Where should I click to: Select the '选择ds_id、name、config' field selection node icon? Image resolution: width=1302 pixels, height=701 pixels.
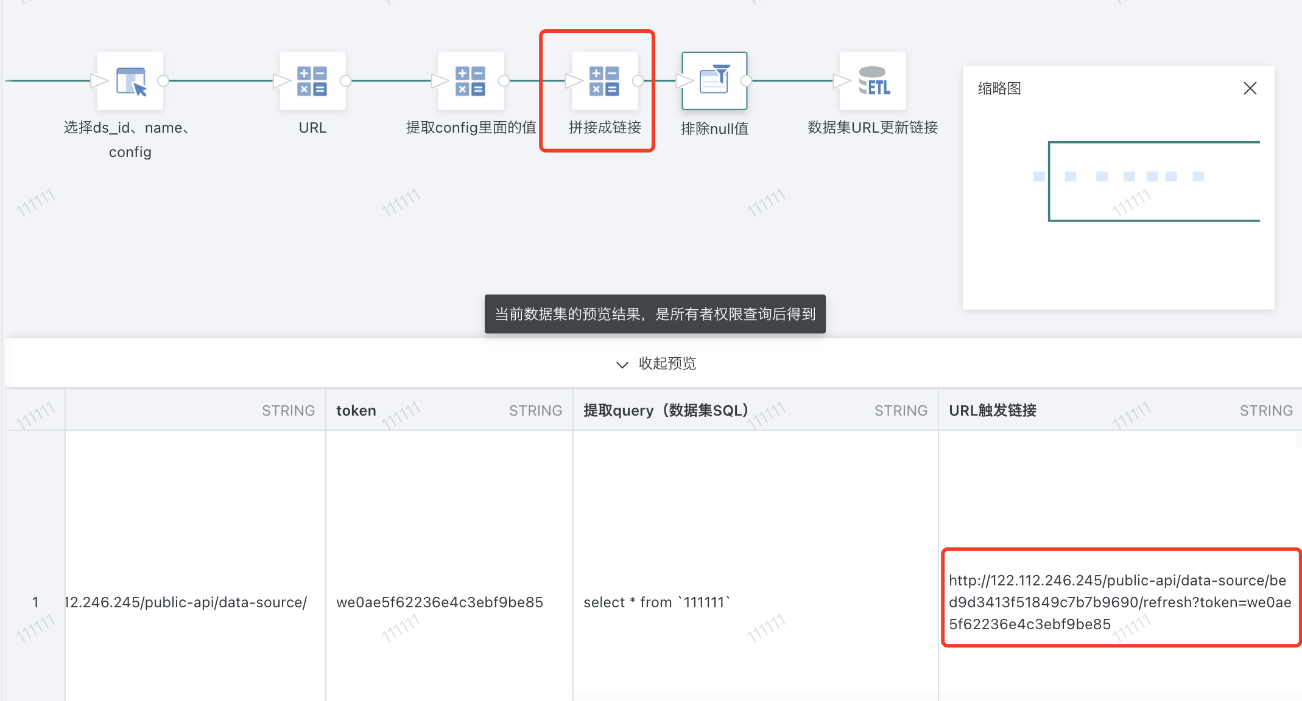pyautogui.click(x=130, y=81)
